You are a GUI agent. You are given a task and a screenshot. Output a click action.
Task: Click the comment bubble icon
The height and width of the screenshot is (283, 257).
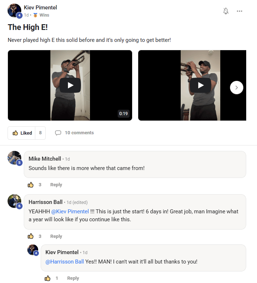pos(58,133)
